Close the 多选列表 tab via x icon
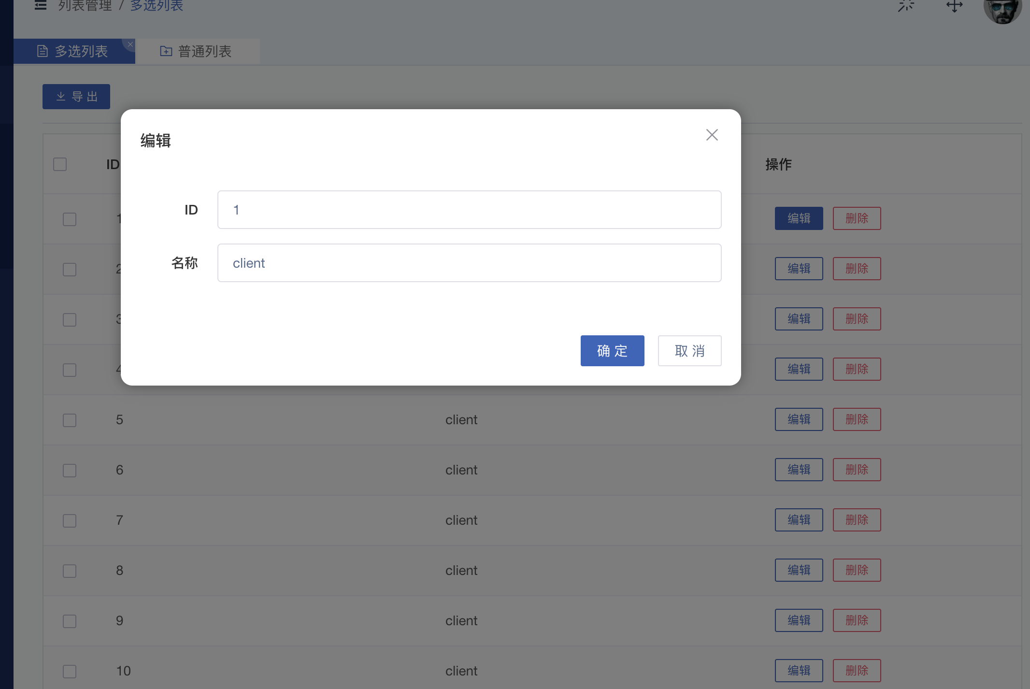The image size is (1030, 689). point(130,44)
